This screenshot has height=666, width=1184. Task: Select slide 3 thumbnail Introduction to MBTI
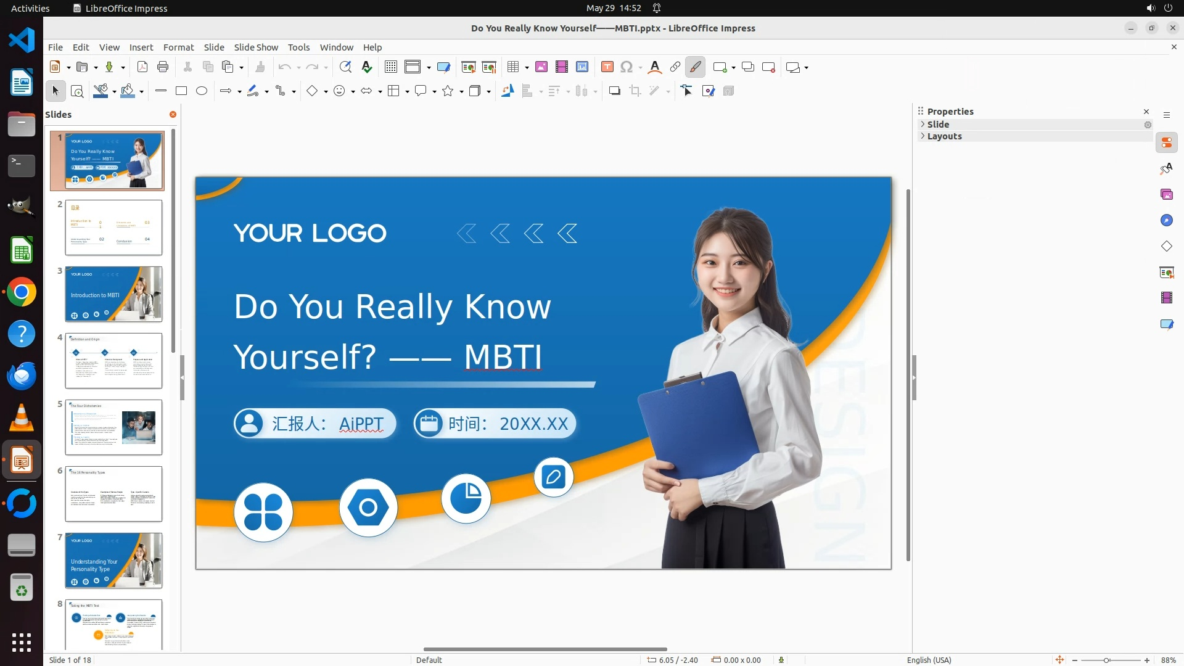(x=113, y=294)
